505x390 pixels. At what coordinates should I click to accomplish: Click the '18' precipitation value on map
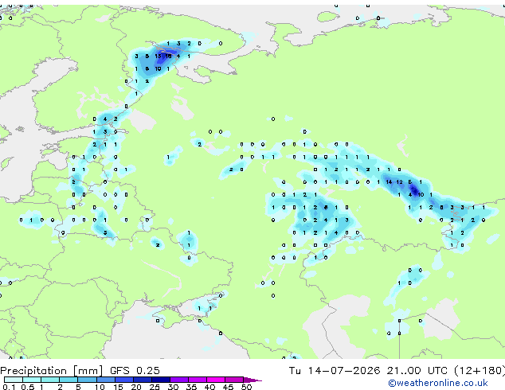coord(168,56)
